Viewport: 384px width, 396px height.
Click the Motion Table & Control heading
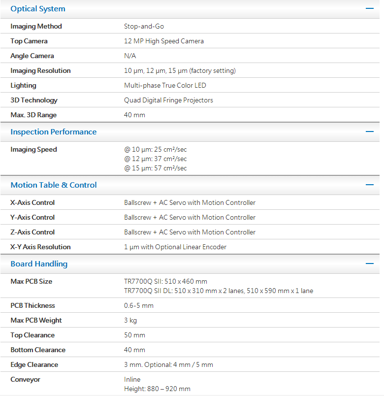click(x=54, y=185)
